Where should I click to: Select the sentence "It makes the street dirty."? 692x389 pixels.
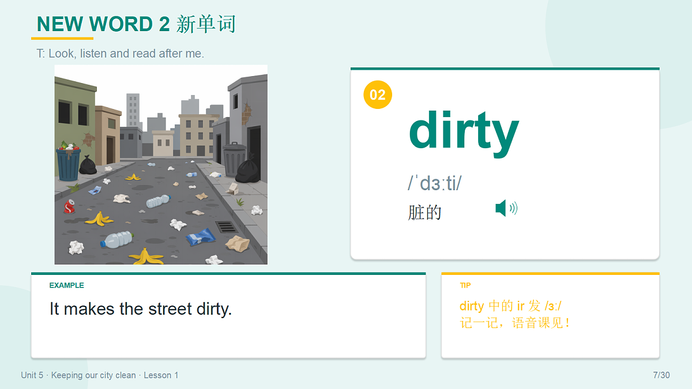coord(141,309)
